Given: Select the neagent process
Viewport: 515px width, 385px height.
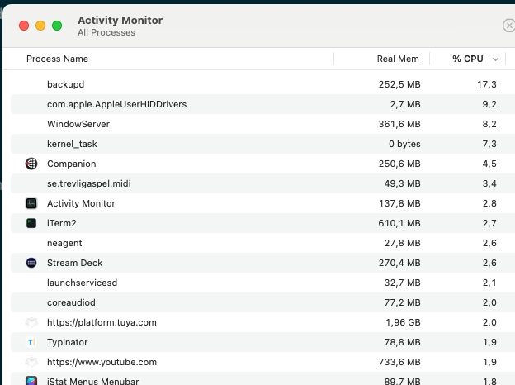Looking at the screenshot, I should tap(64, 243).
